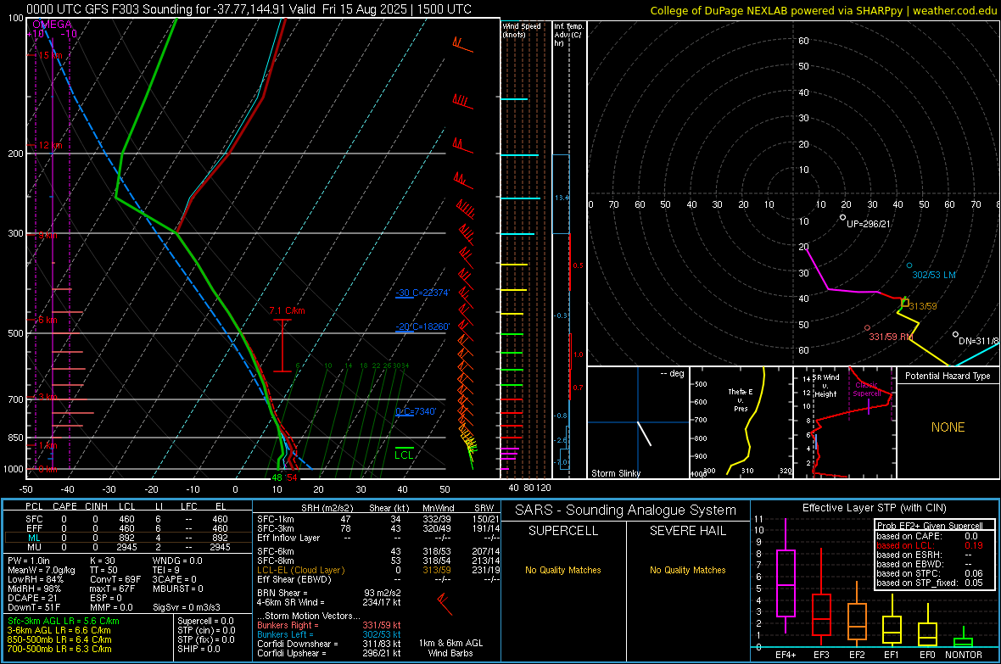Click the BRN Shear = row
The width and height of the screenshot is (1001, 664).
(329, 593)
